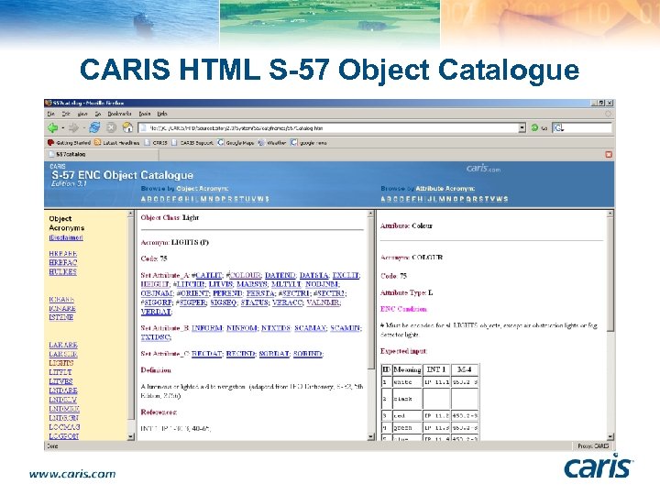Click the scroll-down arrow of Object Acronyms panel
660x495 pixels.
pos(130,436)
